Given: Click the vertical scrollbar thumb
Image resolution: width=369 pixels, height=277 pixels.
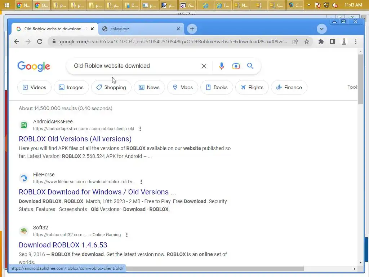Looking at the screenshot, I should tap(360, 79).
